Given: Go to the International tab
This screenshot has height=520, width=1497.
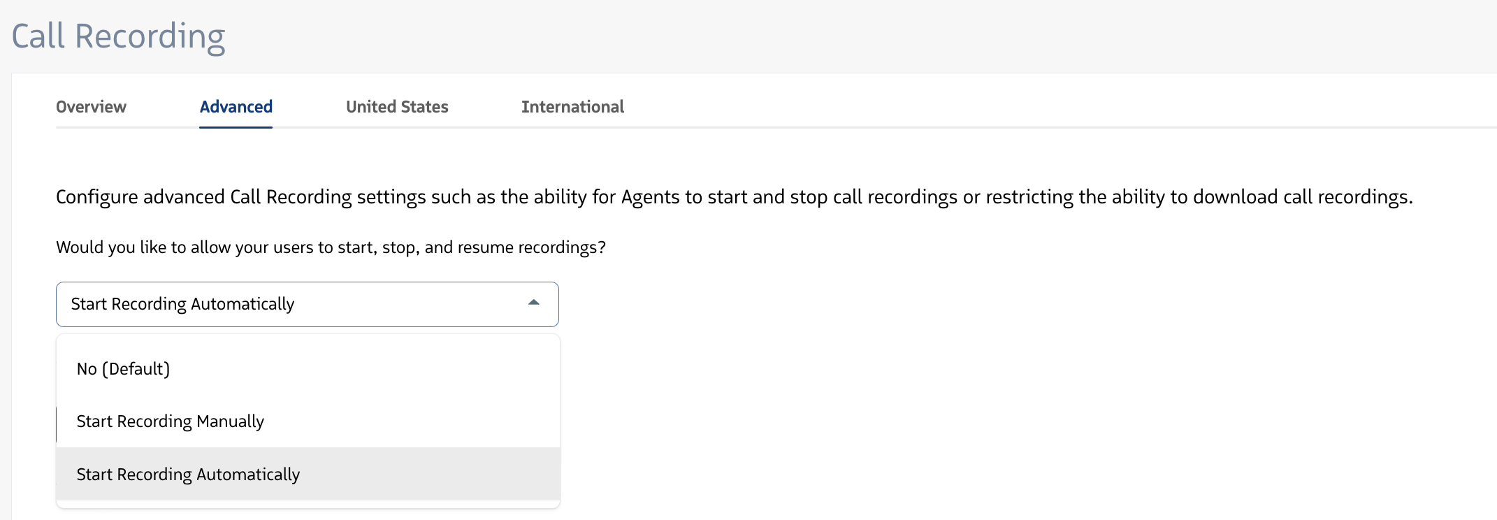Looking at the screenshot, I should [x=572, y=107].
